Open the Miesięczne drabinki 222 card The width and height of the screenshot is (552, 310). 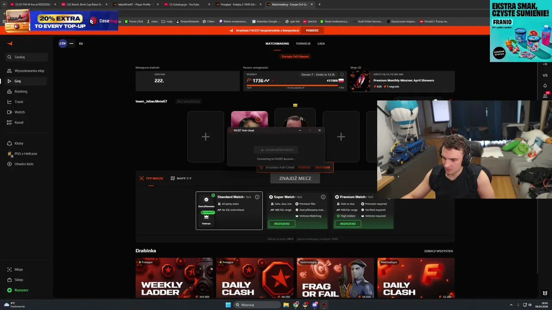click(x=187, y=81)
